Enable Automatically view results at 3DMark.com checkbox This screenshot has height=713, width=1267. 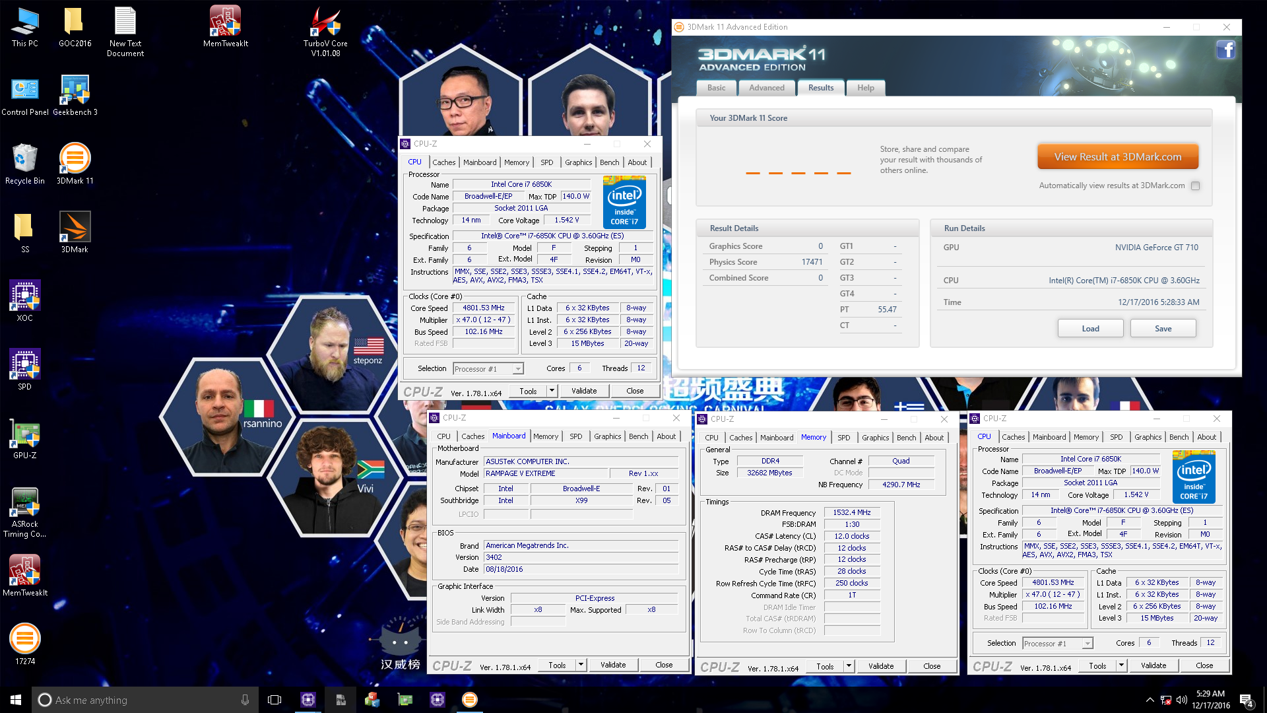click(1196, 186)
